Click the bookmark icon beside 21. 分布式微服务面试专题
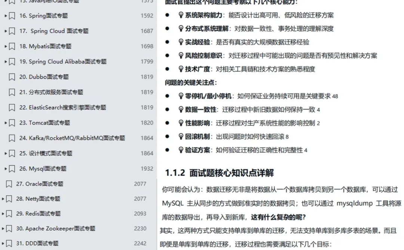 pos(11,92)
